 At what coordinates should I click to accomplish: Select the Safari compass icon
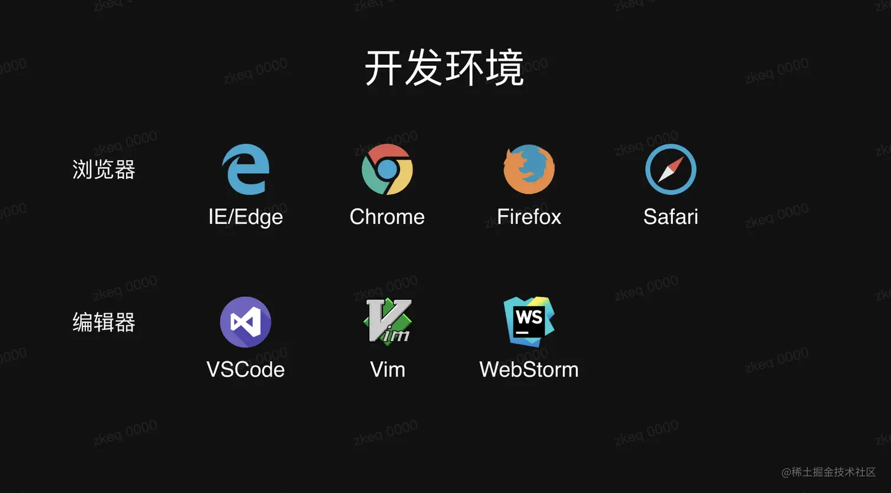tap(671, 170)
